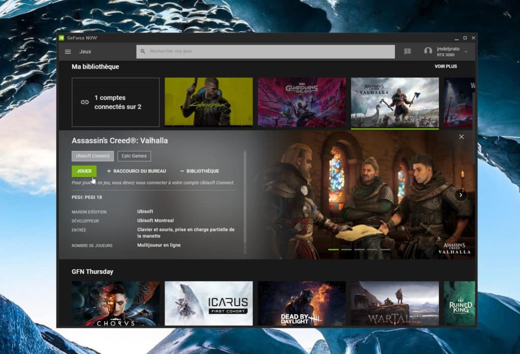
Task: Remove the game via the Bibliothèque button
Action: tap(199, 171)
